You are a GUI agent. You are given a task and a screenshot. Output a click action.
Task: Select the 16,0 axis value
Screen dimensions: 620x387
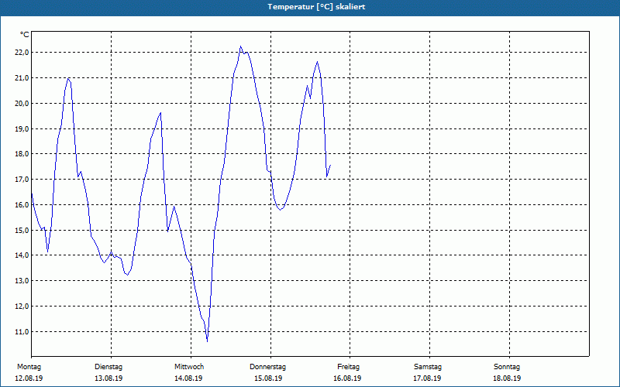coord(22,205)
